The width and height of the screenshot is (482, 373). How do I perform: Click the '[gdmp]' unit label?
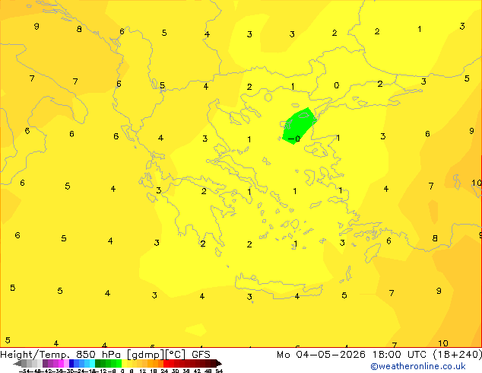(146, 355)
